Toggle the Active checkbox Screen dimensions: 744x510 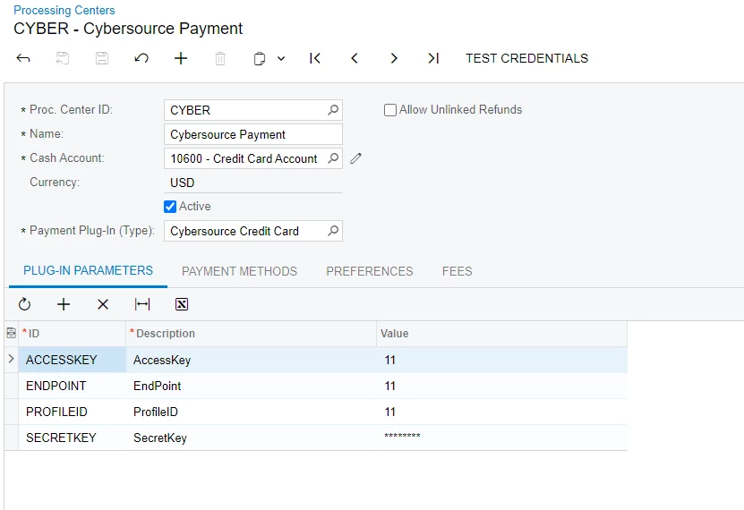pos(170,207)
